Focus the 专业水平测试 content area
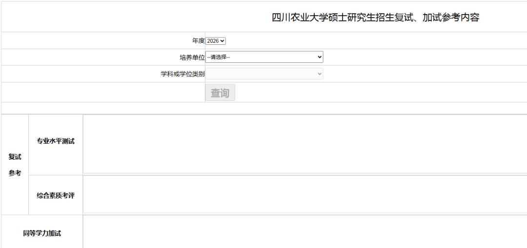 point(304,144)
